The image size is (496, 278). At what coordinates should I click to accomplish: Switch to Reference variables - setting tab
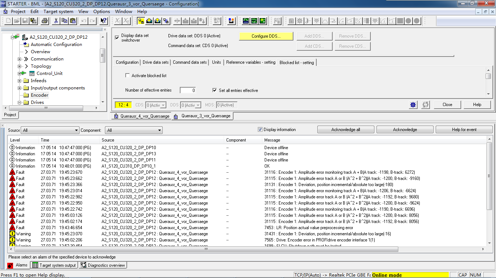point(251,62)
